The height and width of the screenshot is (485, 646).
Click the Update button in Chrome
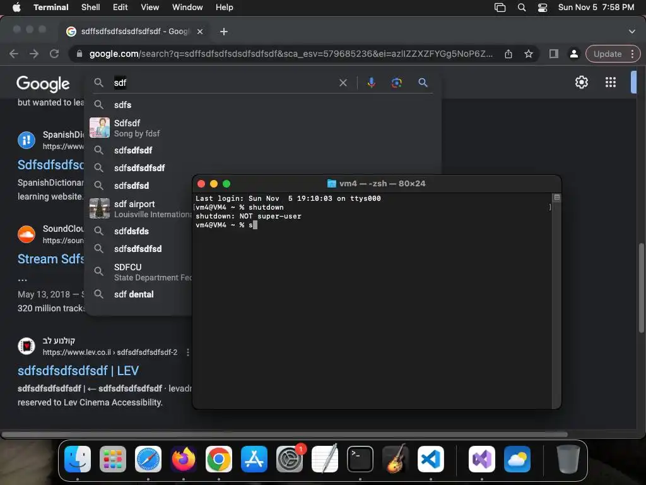608,54
